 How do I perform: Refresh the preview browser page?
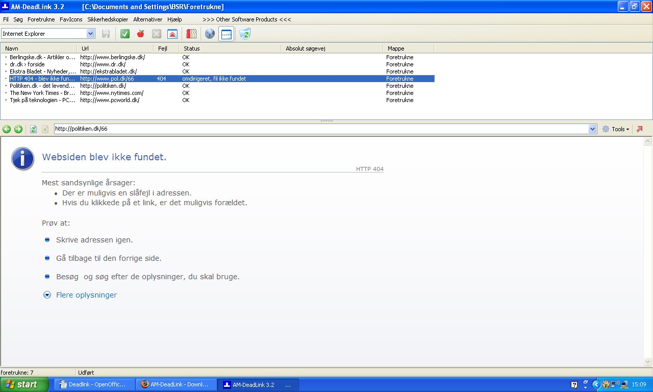pos(33,129)
